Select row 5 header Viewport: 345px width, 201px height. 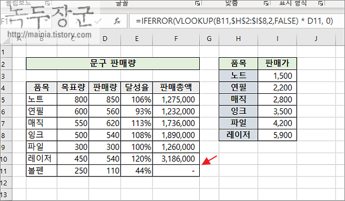coord(6,99)
